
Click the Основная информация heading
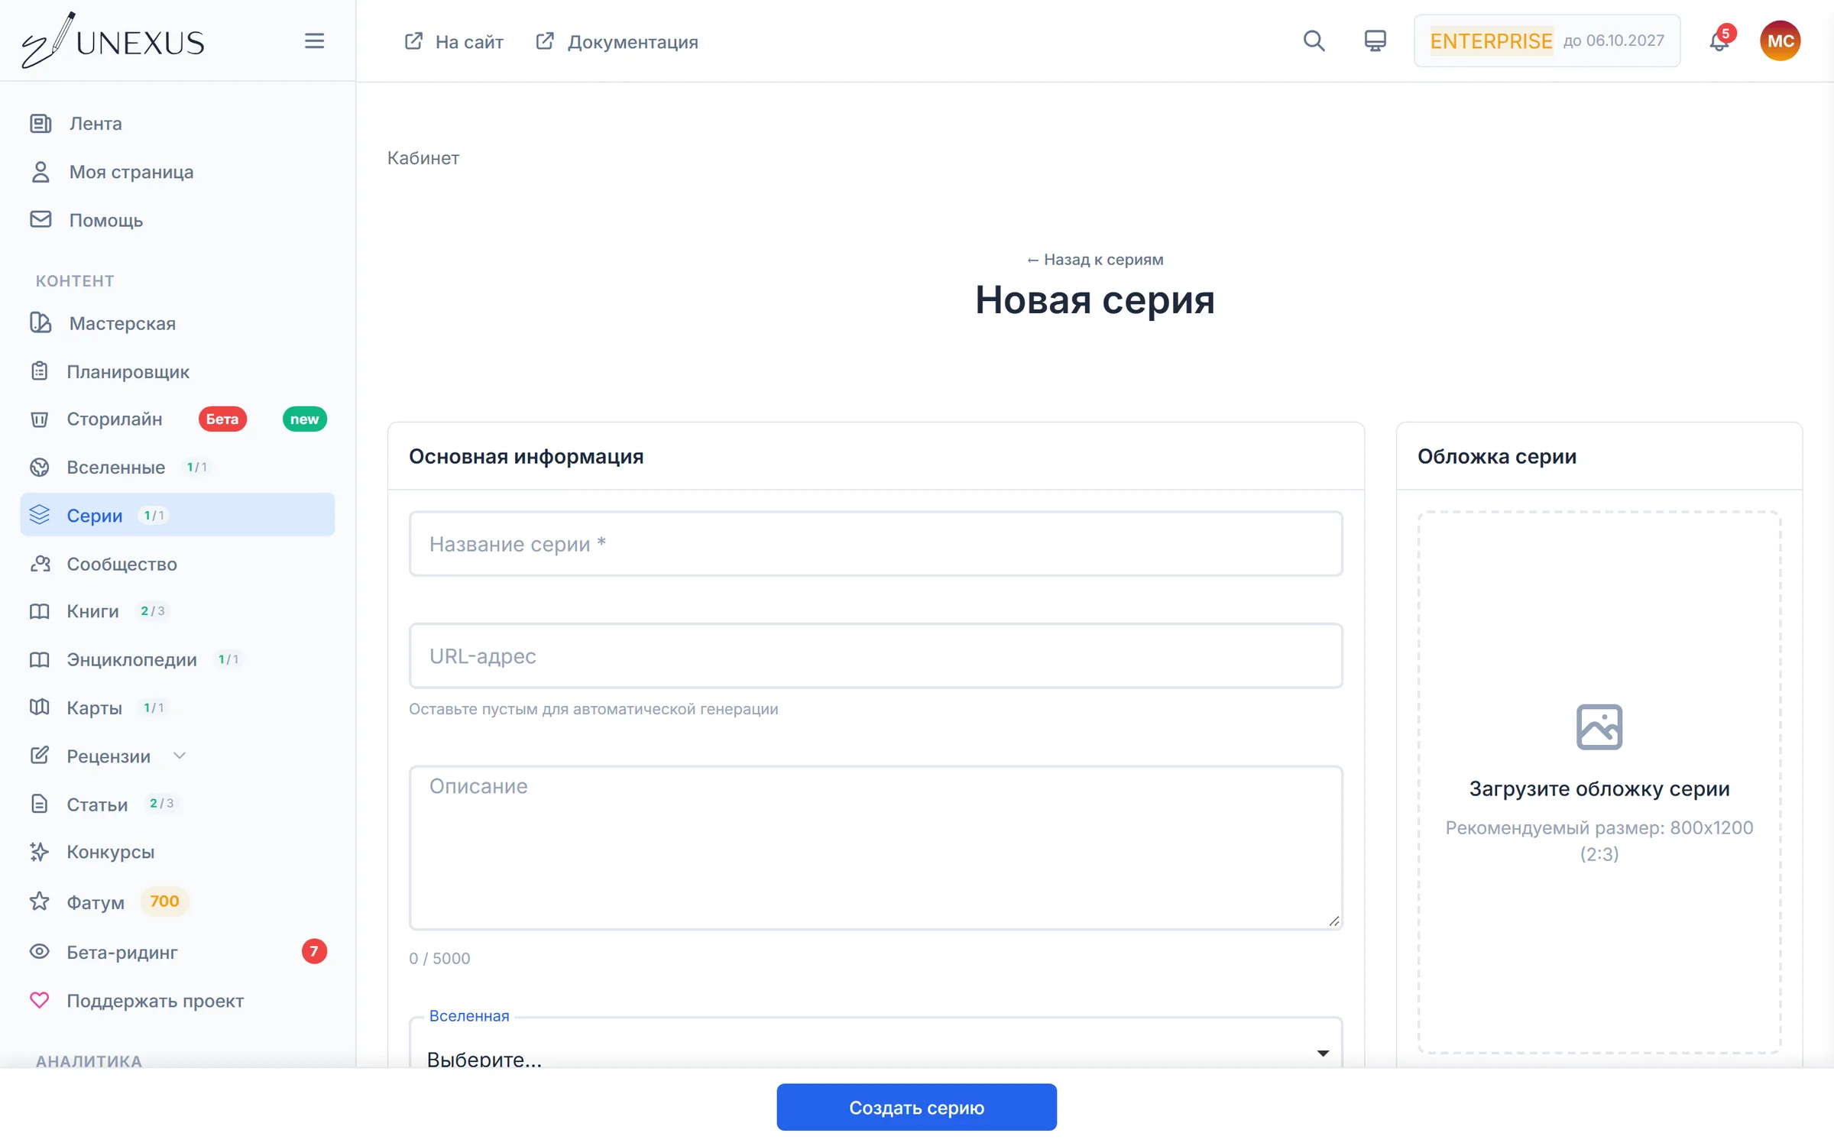(x=526, y=456)
